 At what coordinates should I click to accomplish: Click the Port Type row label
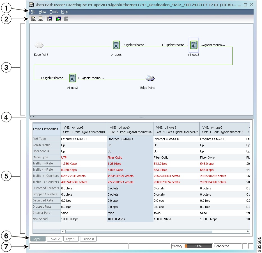pos(47,139)
